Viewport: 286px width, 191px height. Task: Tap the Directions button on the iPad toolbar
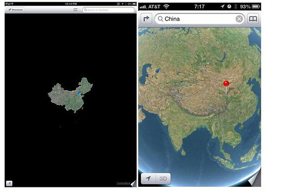(x=16, y=10)
